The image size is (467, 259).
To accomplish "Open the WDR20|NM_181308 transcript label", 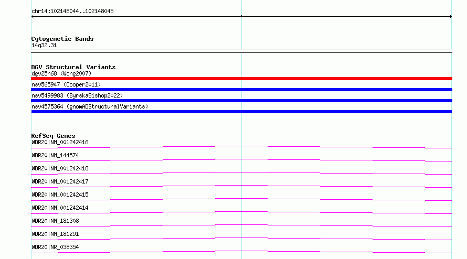I will tap(55, 221).
